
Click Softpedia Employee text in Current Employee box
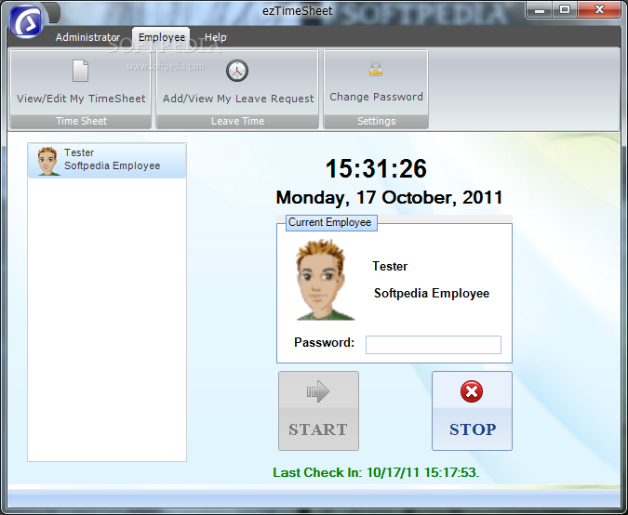click(432, 294)
